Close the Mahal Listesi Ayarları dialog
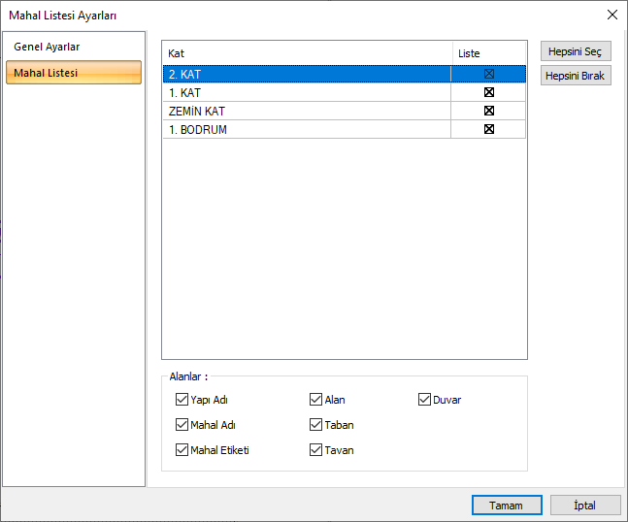Viewport: 628px width, 522px height. (x=611, y=15)
